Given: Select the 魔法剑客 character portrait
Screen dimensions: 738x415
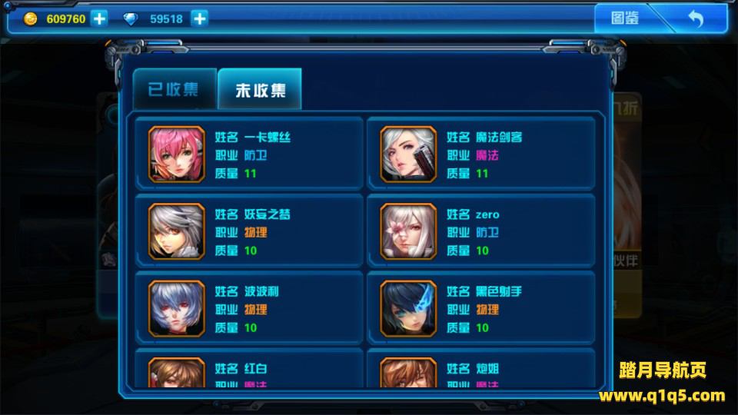Looking at the screenshot, I should [x=408, y=154].
